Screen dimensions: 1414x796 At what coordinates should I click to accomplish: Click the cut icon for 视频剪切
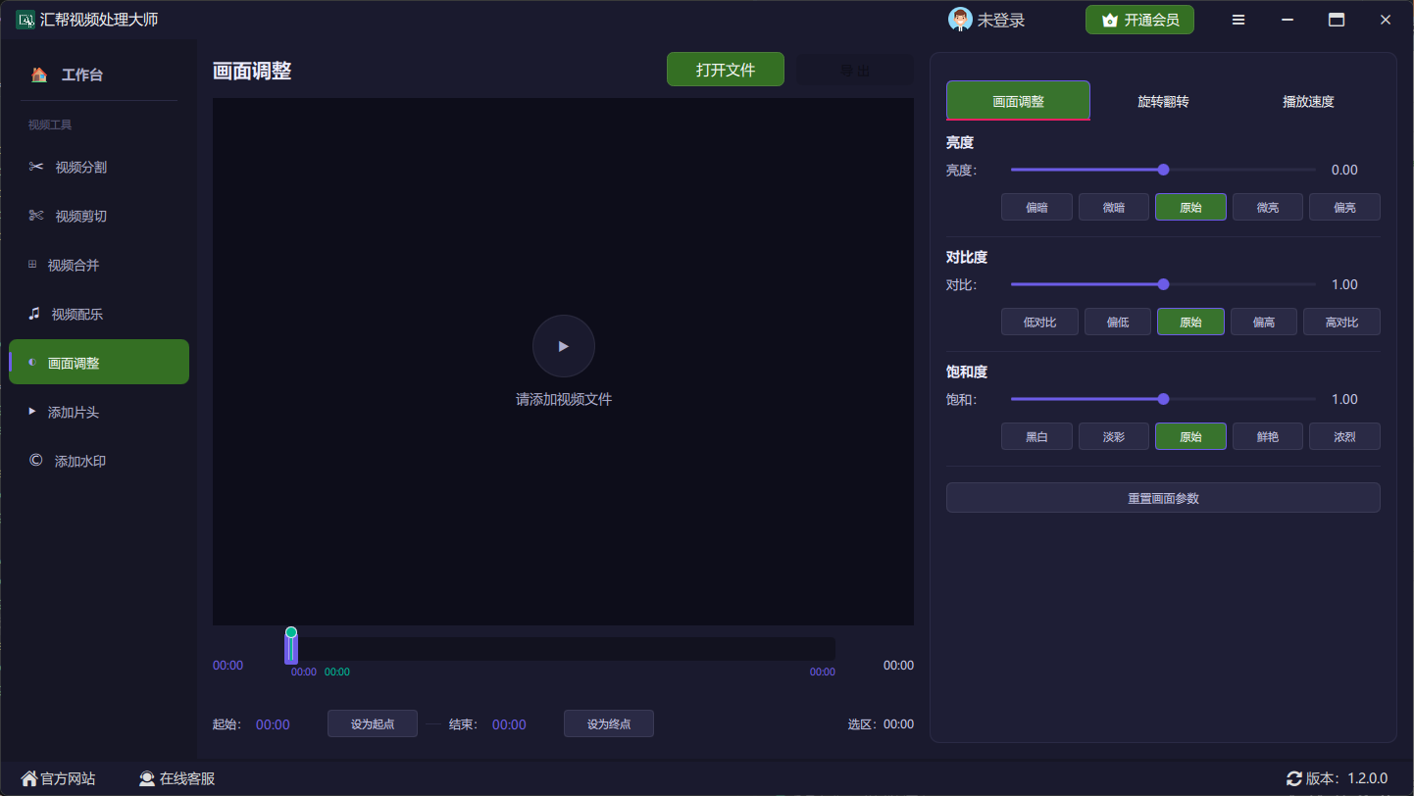tap(36, 216)
